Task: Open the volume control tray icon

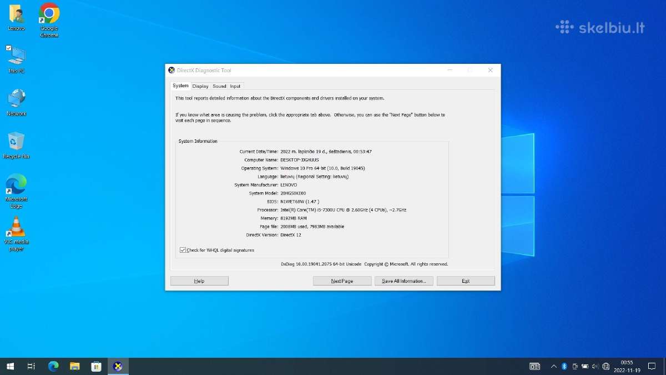Action: (x=595, y=366)
